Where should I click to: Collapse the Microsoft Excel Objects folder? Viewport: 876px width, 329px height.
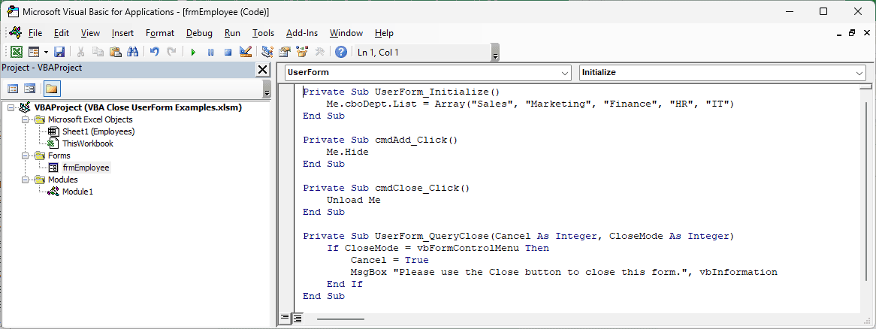tap(25, 119)
